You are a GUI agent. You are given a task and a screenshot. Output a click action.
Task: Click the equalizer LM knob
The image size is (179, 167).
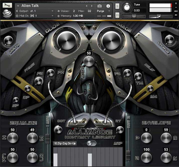pyautogui.click(x=13, y=158)
